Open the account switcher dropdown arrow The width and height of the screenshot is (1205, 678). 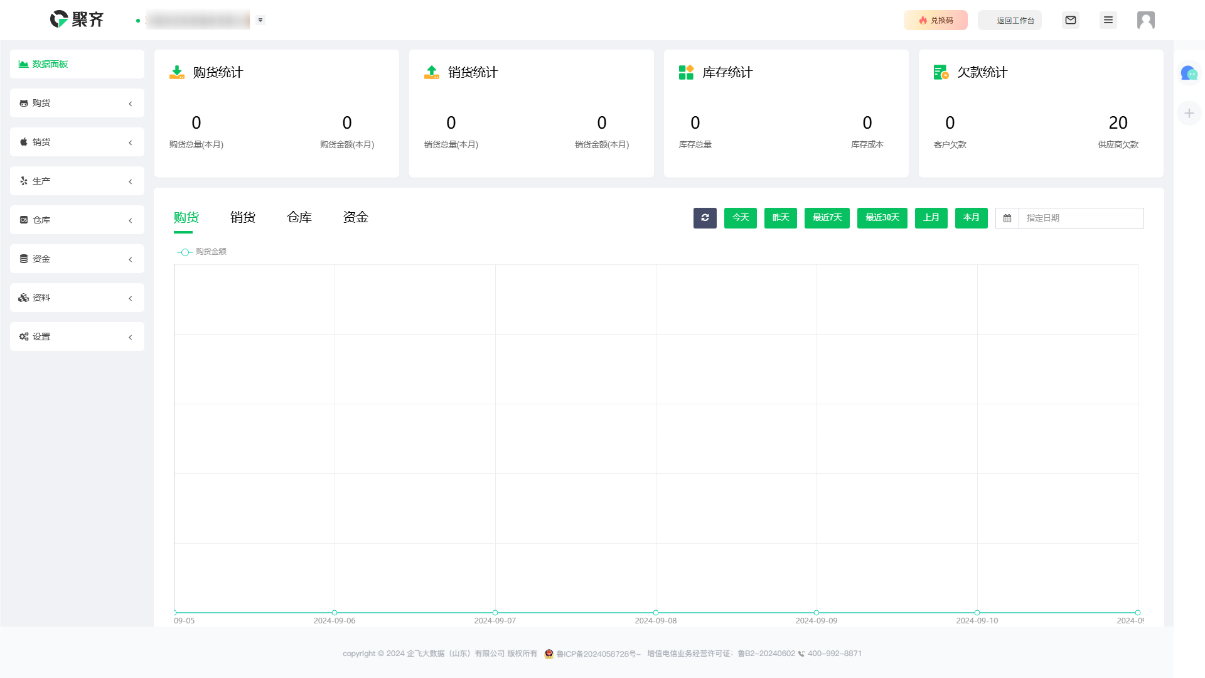(x=260, y=20)
